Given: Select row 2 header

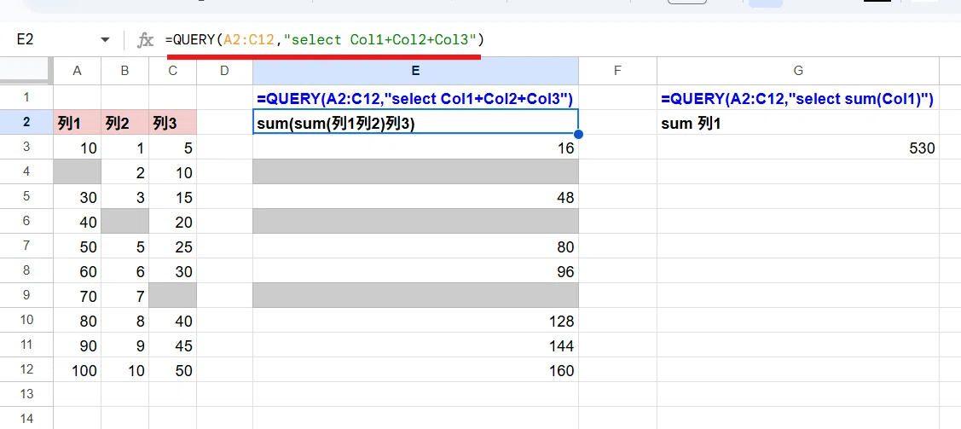Looking at the screenshot, I should tap(26, 123).
